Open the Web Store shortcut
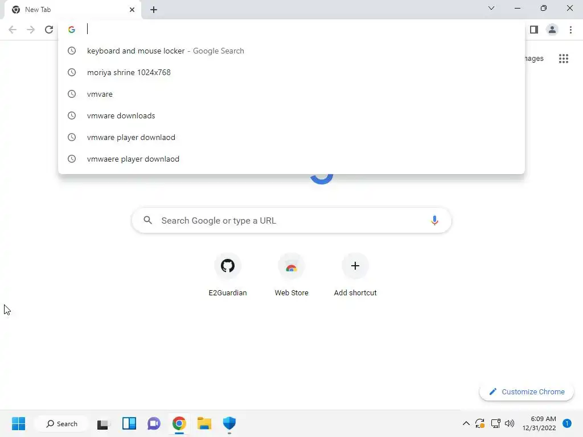 (x=291, y=275)
